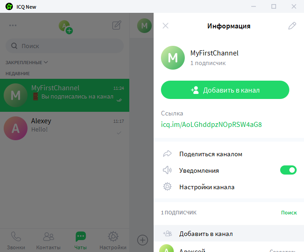Click MyFirstChannel avatar in chat list
The width and height of the screenshot is (304, 252).
tap(16, 95)
